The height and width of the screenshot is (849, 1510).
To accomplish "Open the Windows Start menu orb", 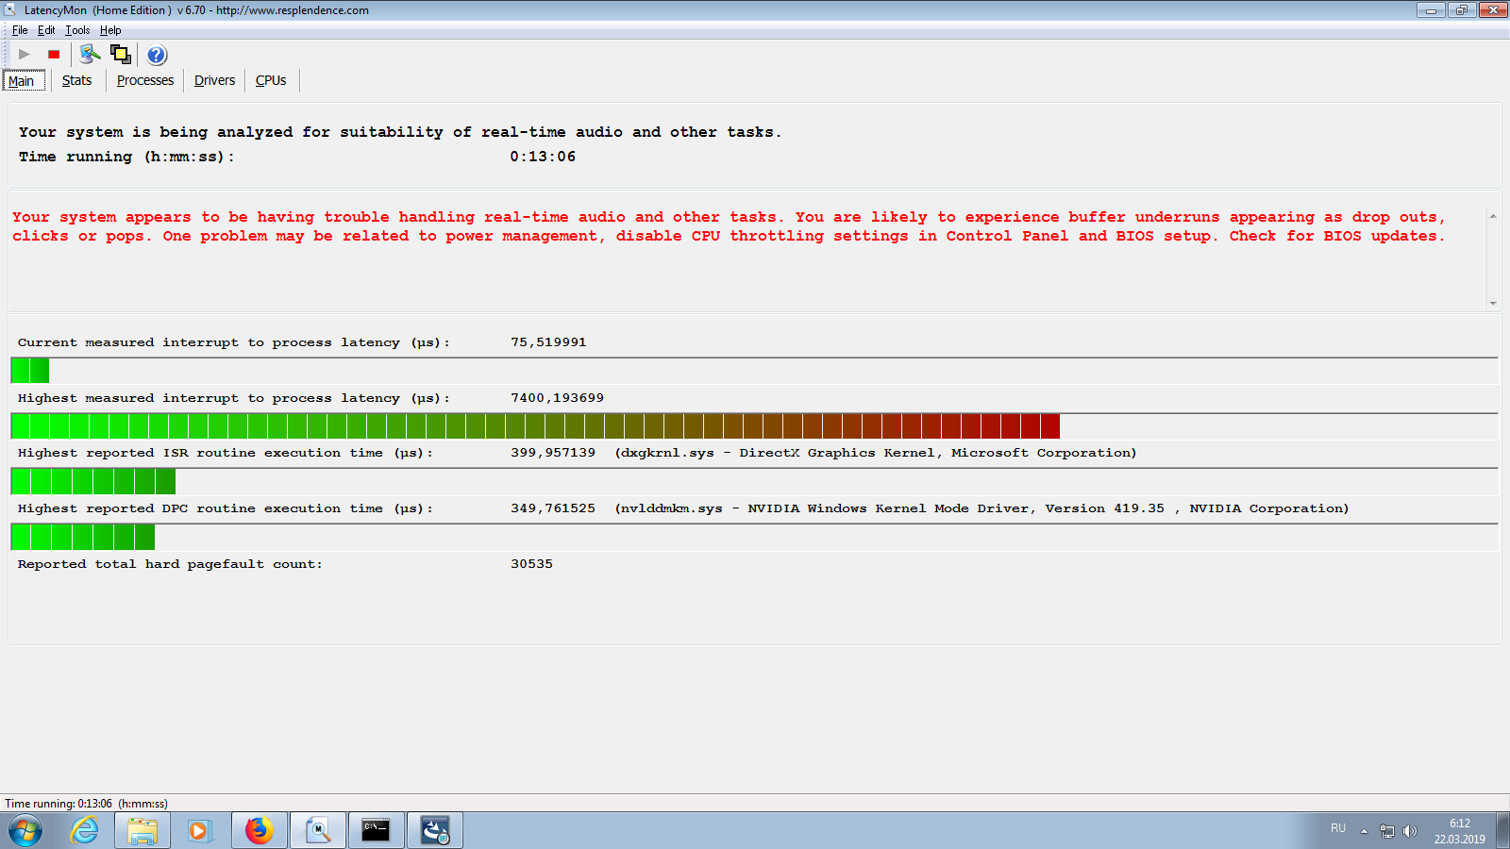I will (x=25, y=831).
